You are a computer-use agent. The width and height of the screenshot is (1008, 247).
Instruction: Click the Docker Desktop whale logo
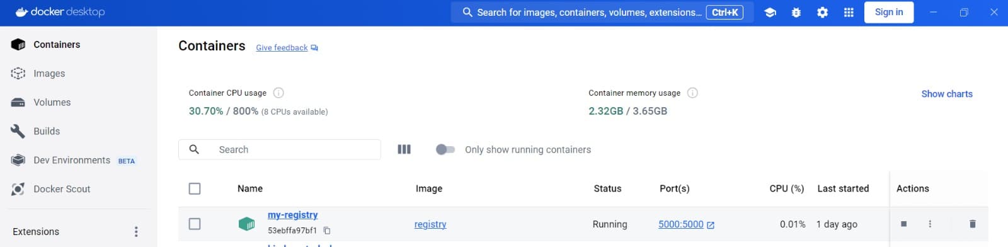click(x=21, y=12)
